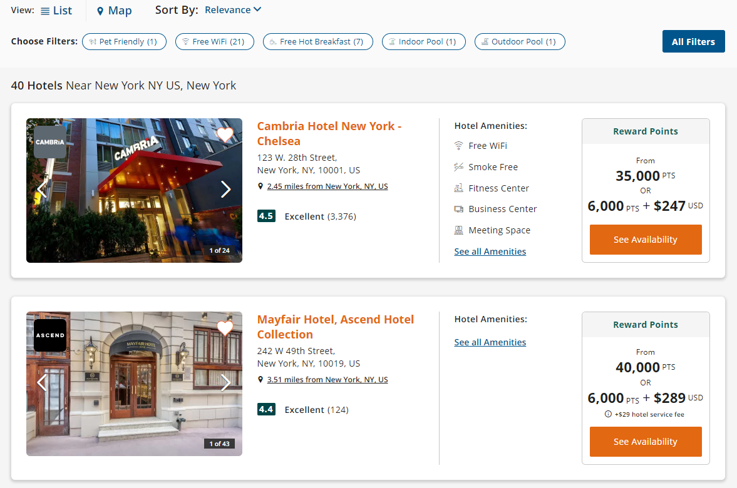Image resolution: width=737 pixels, height=488 pixels.
Task: Open the Sort By Relevance dropdown
Action: tap(233, 10)
